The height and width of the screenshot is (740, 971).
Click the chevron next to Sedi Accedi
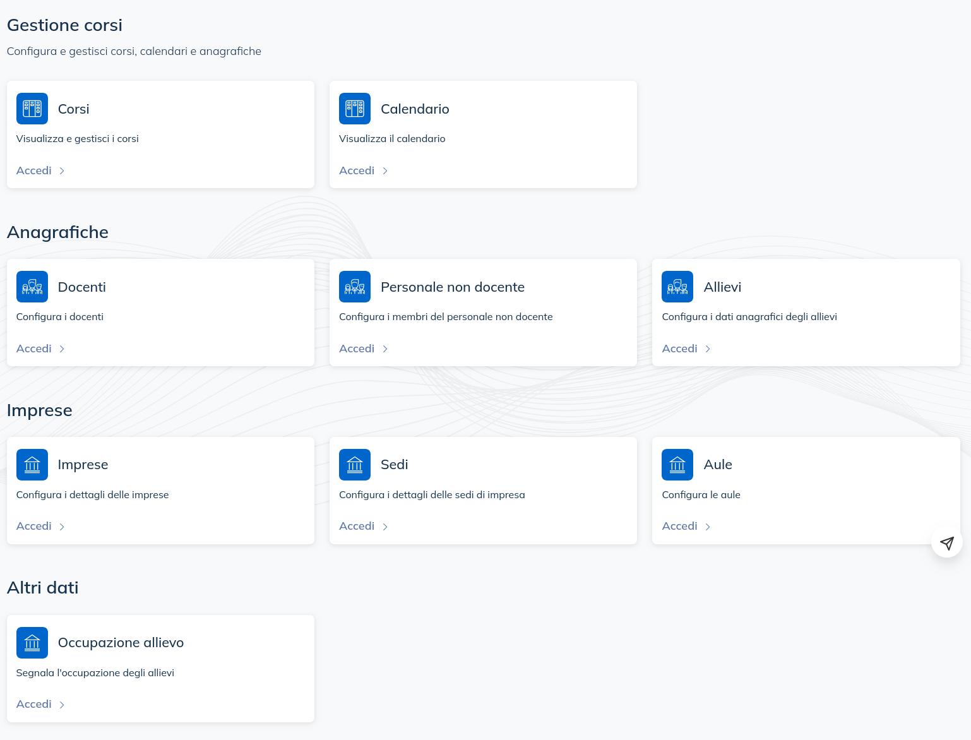coord(385,527)
